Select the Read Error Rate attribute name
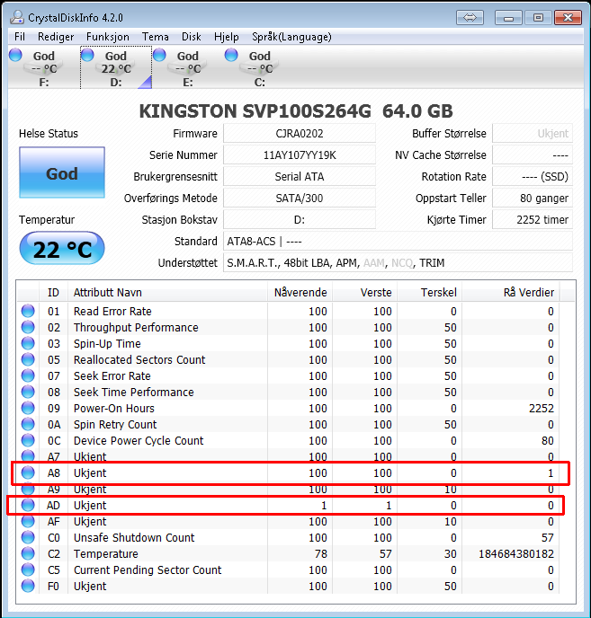 [112, 312]
